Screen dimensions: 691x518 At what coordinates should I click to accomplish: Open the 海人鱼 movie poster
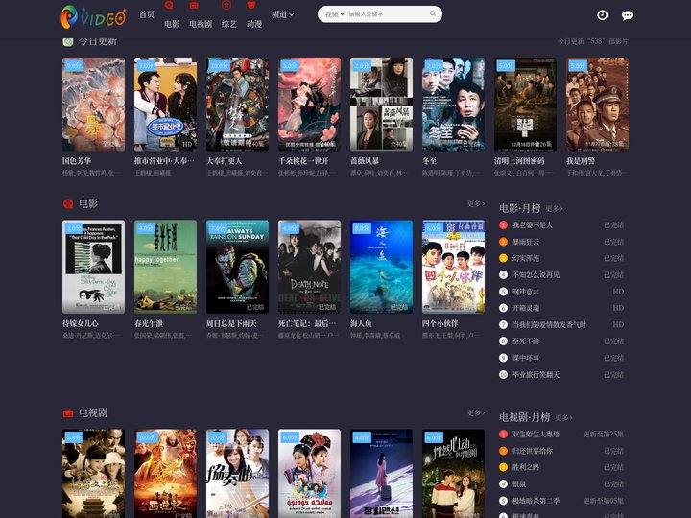click(x=381, y=267)
